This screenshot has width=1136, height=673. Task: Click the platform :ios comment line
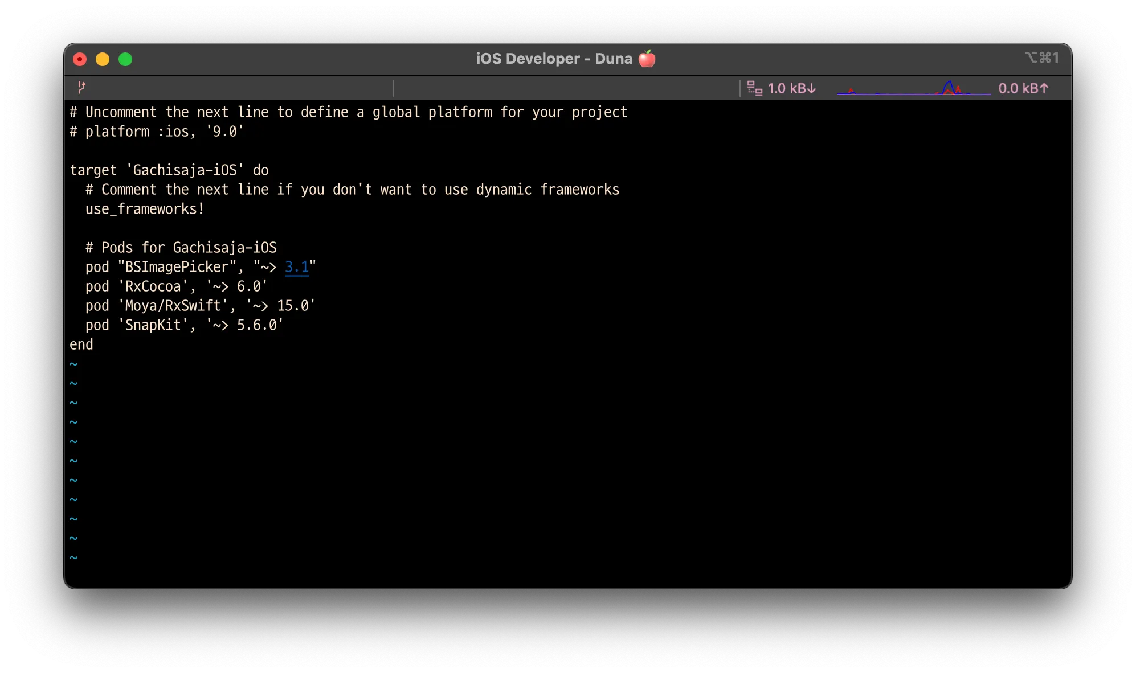157,132
